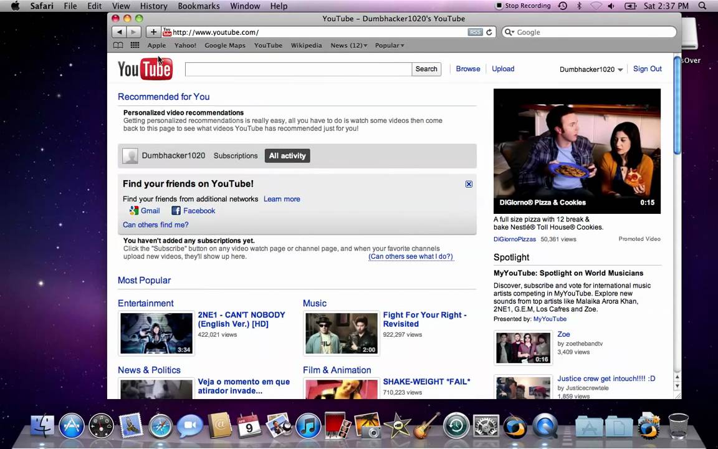Open iCal from the dock

pos(249,426)
